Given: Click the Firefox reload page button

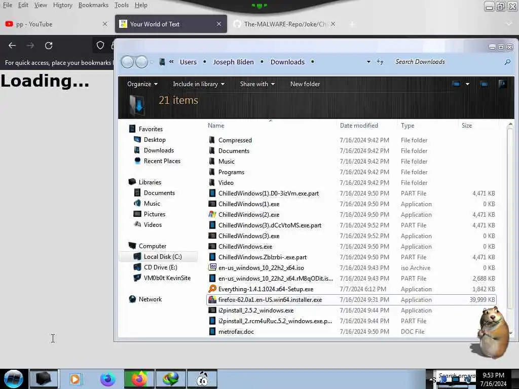Looking at the screenshot, I should [x=49, y=45].
